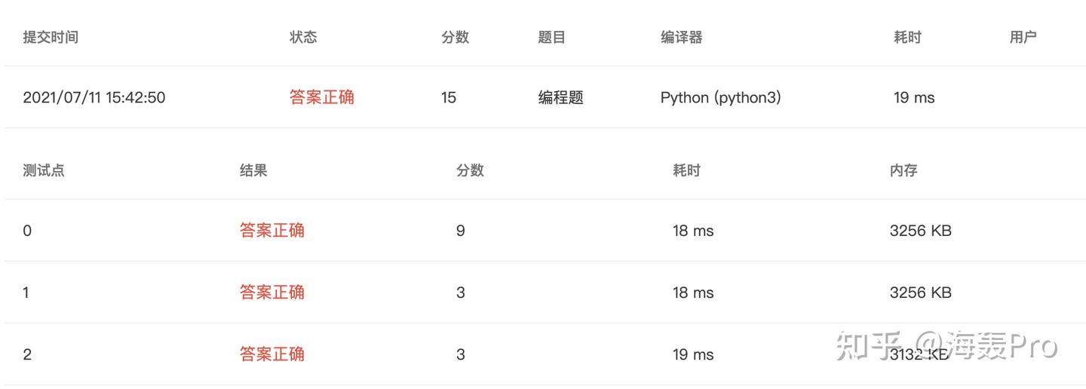1086x389 pixels.
Task: Open 答案正确 result for test point 2
Action: 272,354
